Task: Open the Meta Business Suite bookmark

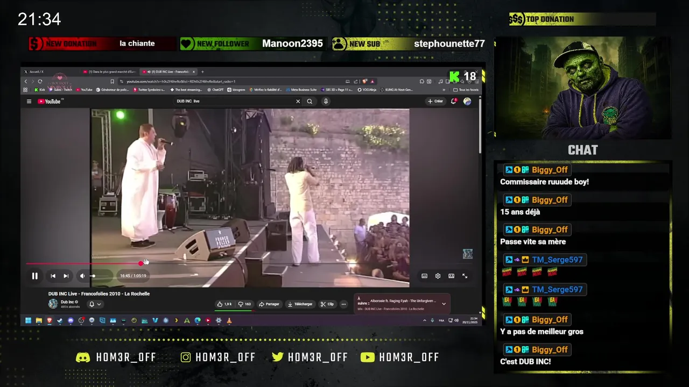Action: coord(301,90)
